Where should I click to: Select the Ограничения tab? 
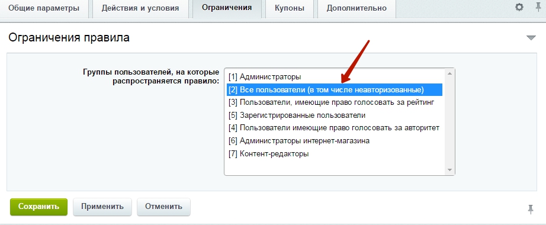[227, 8]
